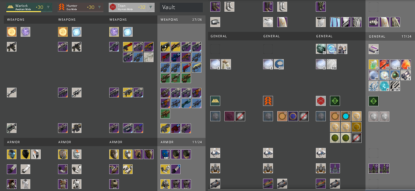The height and width of the screenshot is (191, 415).
Task: Expand the Warlock character dropdown arrow
Action: [x=48, y=7]
